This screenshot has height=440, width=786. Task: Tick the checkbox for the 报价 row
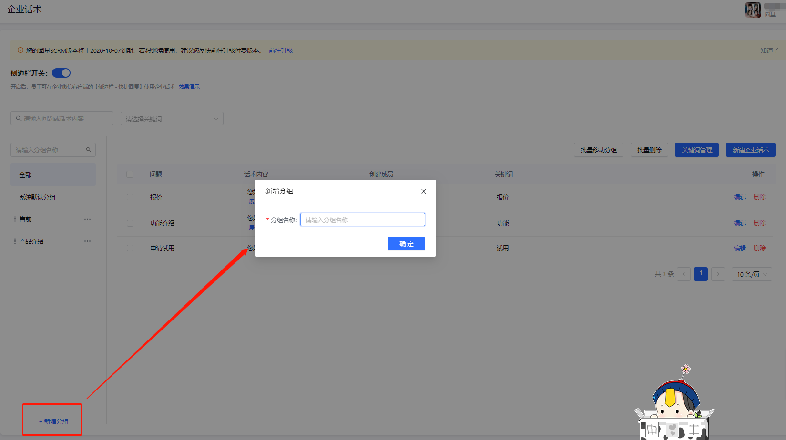point(130,197)
